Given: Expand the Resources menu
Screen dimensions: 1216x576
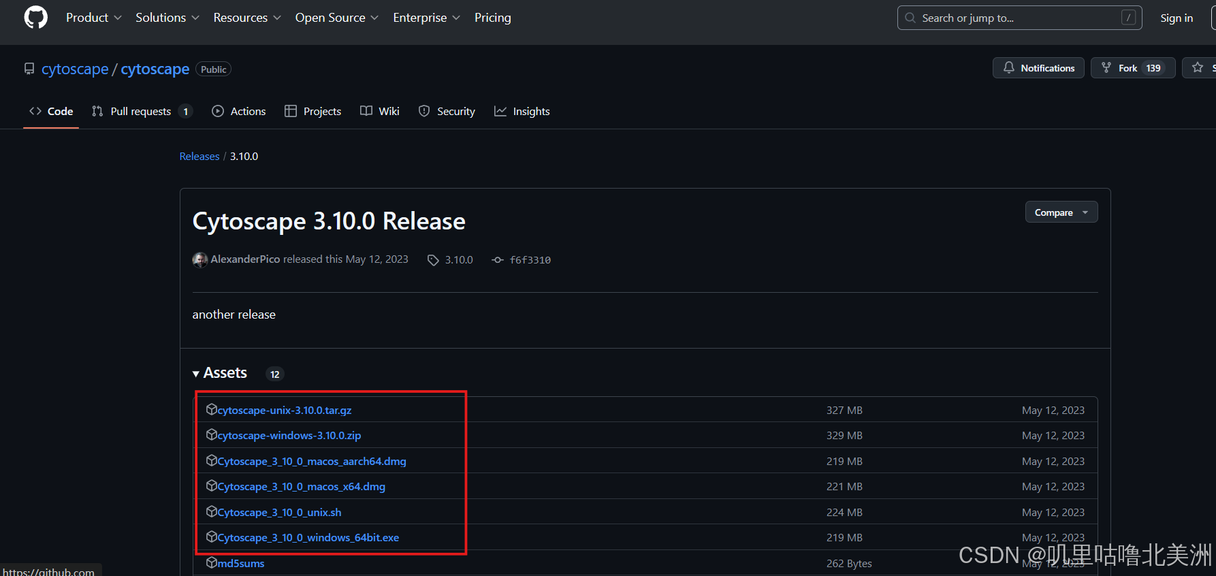Looking at the screenshot, I should (247, 18).
